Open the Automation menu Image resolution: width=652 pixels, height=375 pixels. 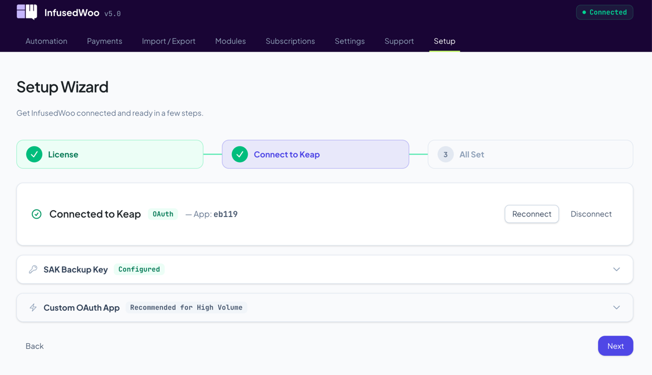46,41
